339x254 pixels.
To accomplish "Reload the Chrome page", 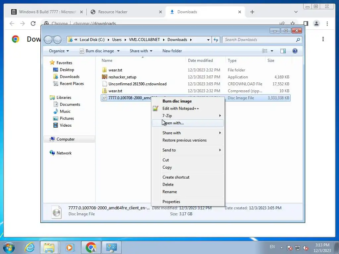I will (x=33, y=23).
